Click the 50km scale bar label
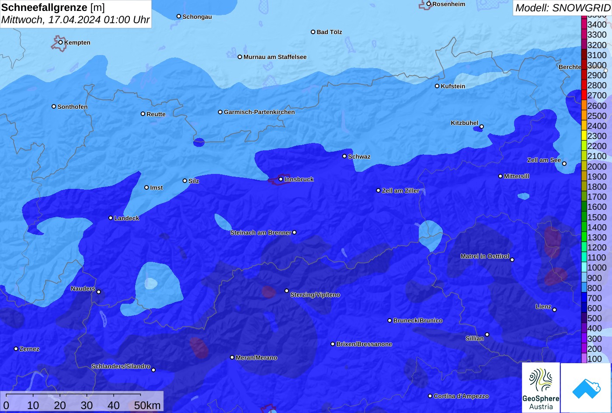Image resolution: width=612 pixels, height=413 pixels. coord(147,405)
